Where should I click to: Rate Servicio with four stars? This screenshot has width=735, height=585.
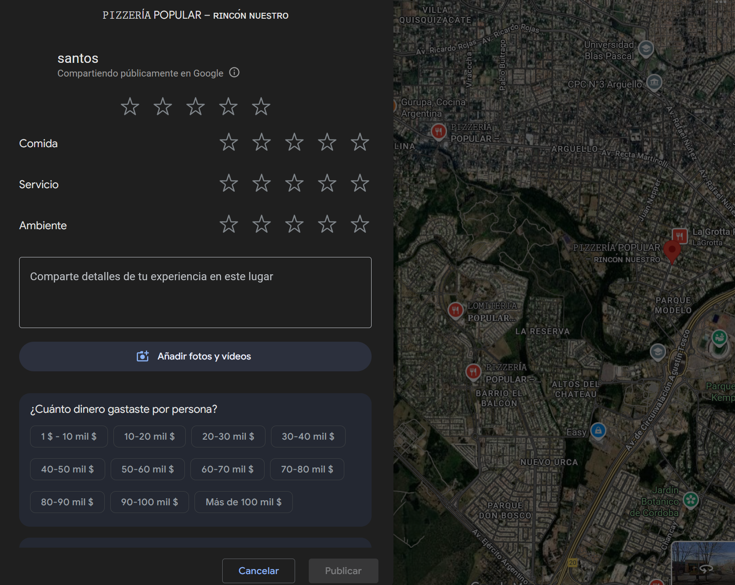click(327, 184)
